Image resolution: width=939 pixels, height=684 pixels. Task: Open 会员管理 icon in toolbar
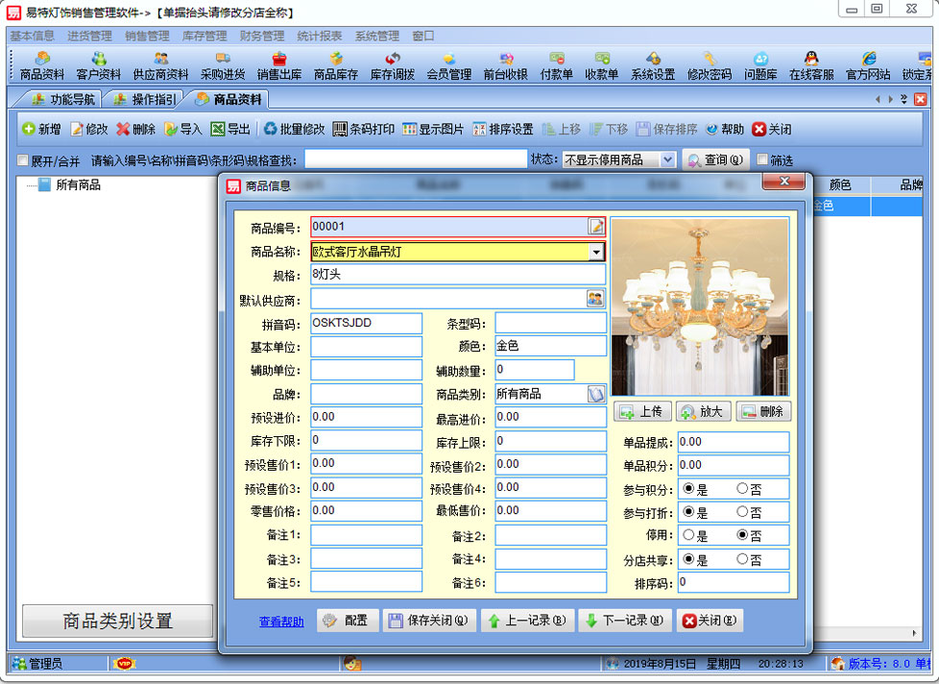[x=448, y=65]
